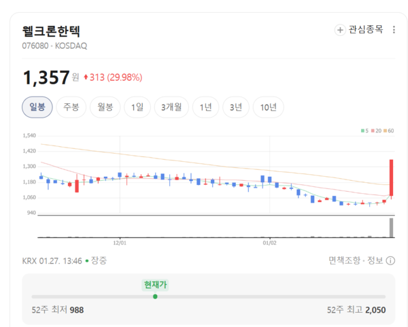Switch to the 주봉 weekly chart tab

pyautogui.click(x=71, y=107)
